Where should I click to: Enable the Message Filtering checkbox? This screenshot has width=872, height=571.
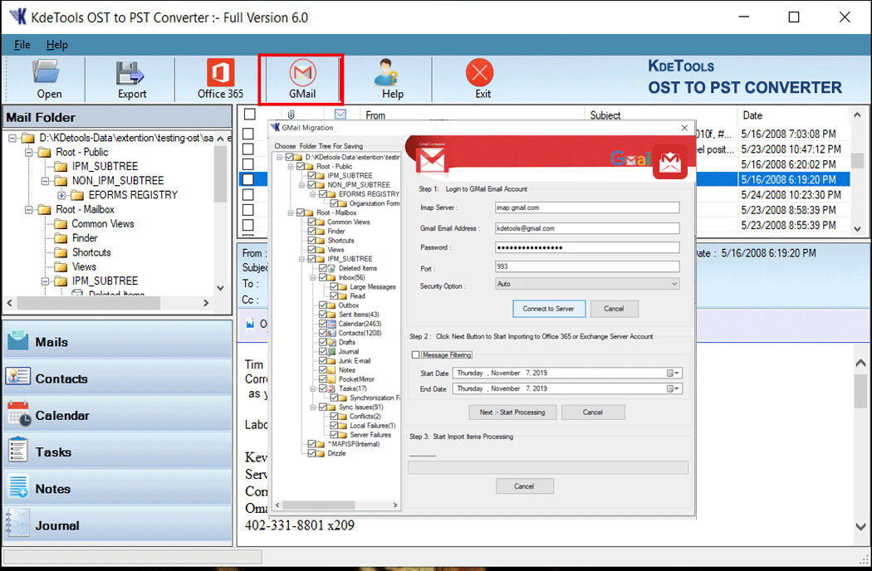415,355
